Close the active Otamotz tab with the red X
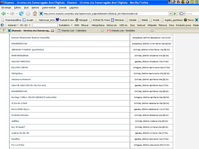 [53, 31]
